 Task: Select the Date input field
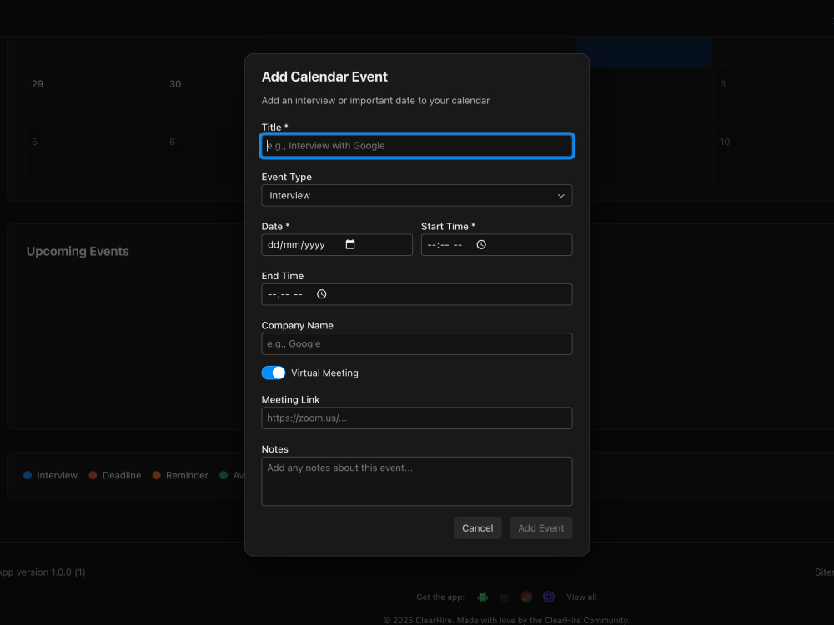(337, 244)
